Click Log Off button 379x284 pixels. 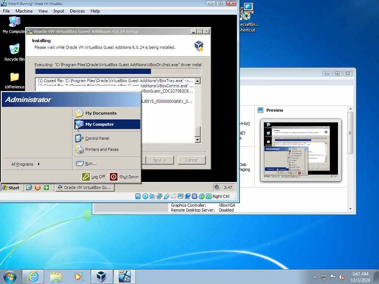(x=94, y=177)
